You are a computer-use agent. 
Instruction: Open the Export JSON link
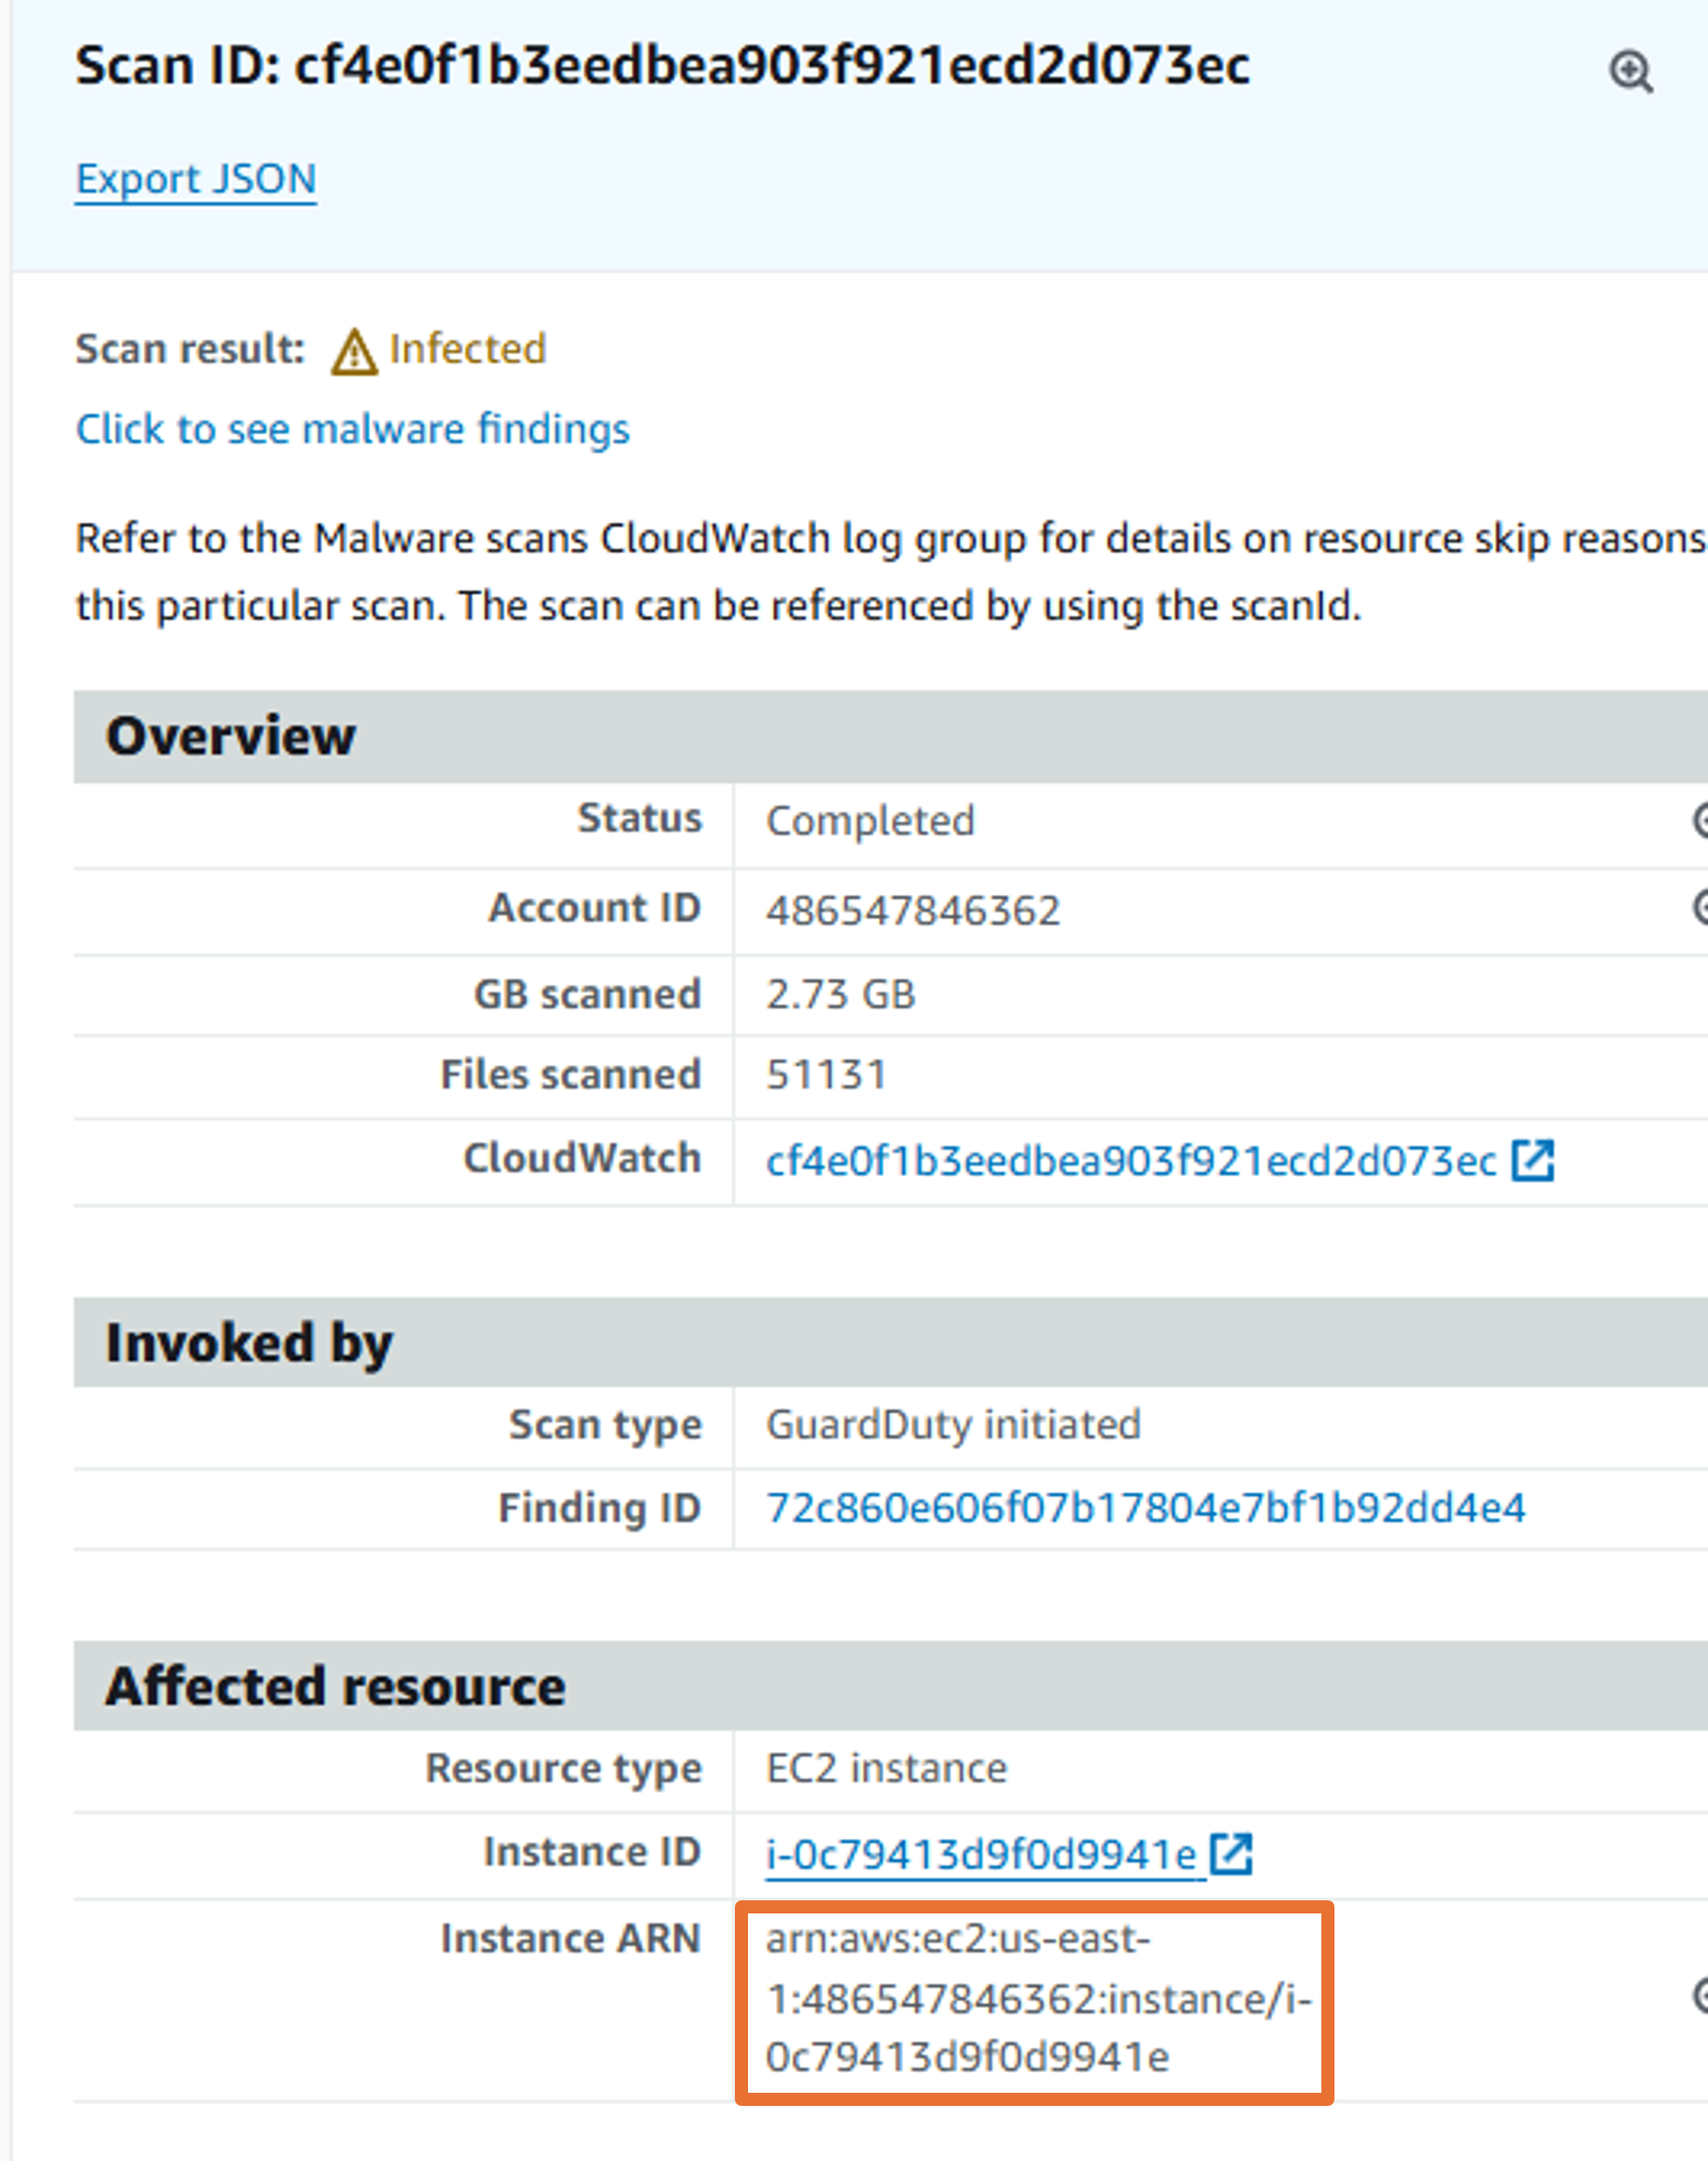coord(196,180)
